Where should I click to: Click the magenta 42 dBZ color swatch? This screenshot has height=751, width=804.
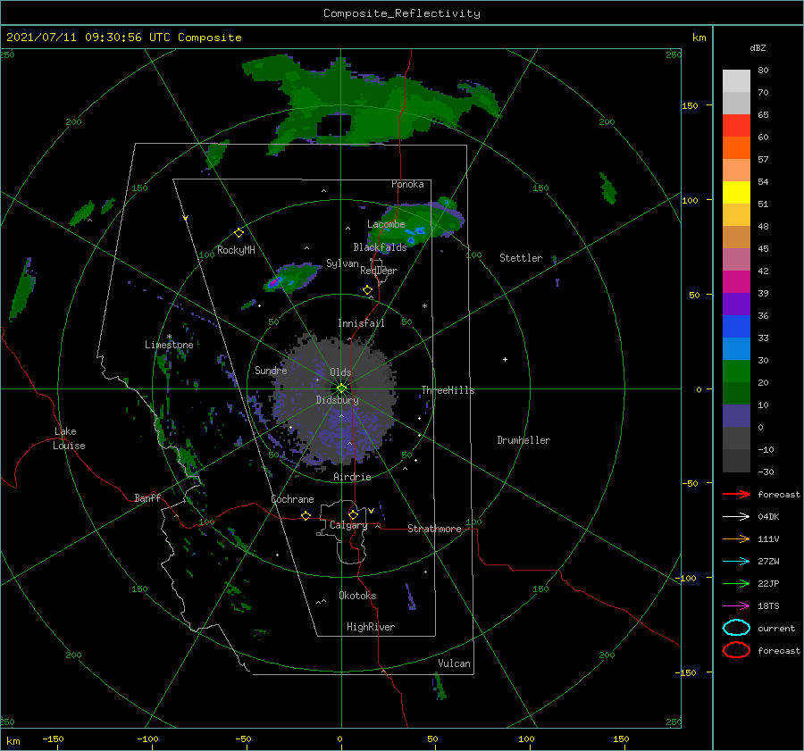click(736, 281)
